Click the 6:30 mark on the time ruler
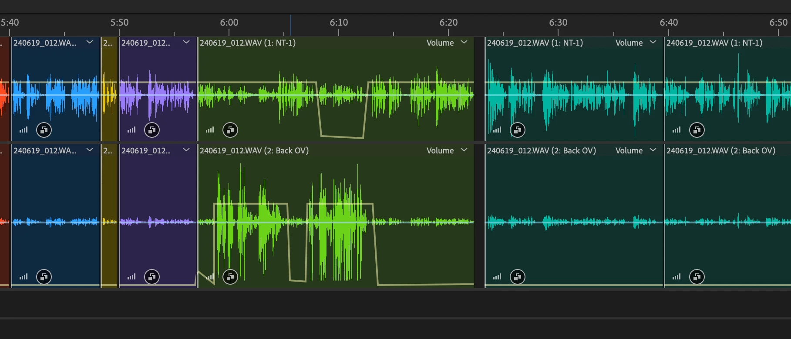Image resolution: width=791 pixels, height=339 pixels. click(x=558, y=22)
